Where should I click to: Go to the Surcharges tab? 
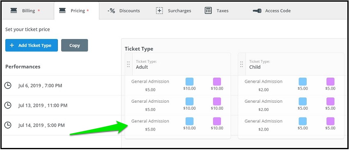coord(173,11)
